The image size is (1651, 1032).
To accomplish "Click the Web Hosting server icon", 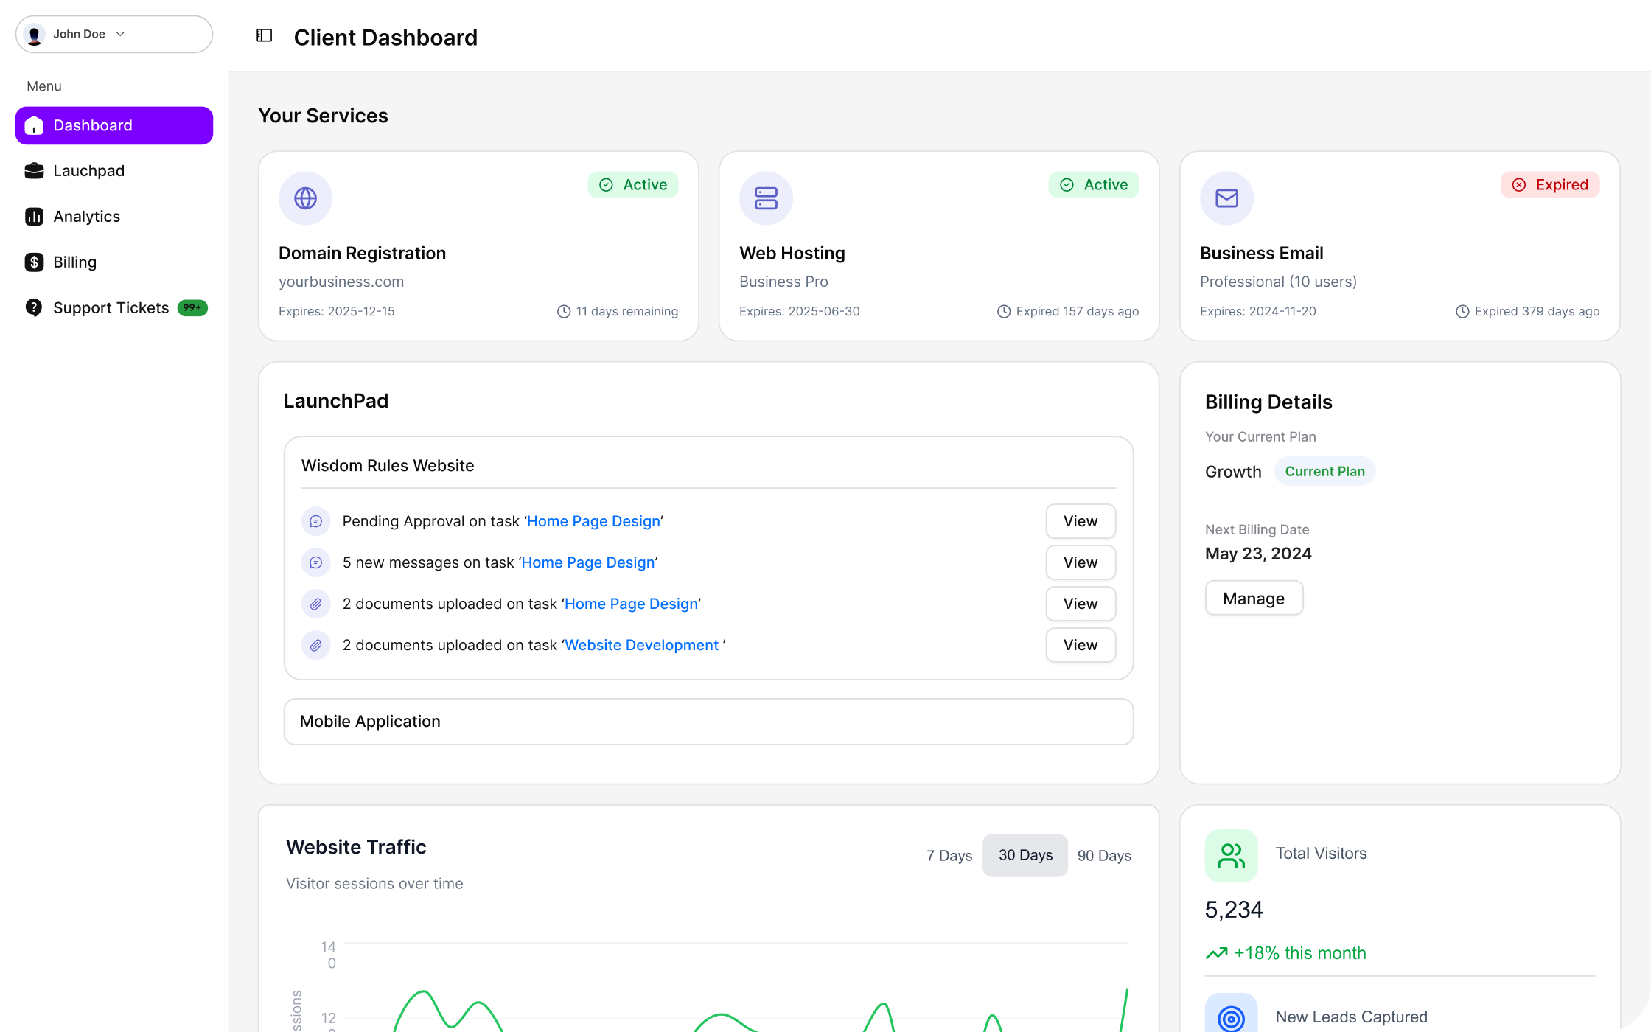I will pos(766,198).
